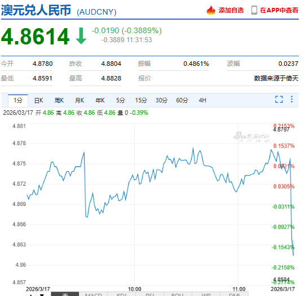Click the down triangle below the chart
301x296 pixels.
click(42, 295)
